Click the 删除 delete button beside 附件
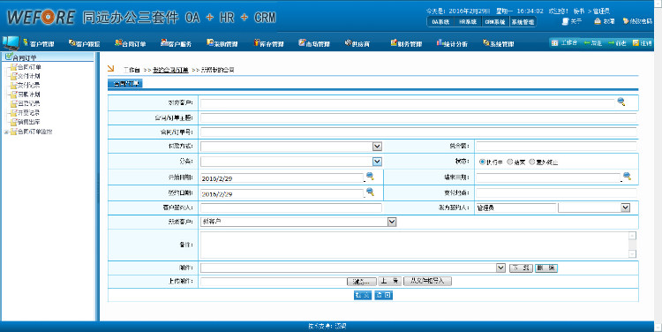Image resolution: width=662 pixels, height=332 pixels. tap(546, 268)
